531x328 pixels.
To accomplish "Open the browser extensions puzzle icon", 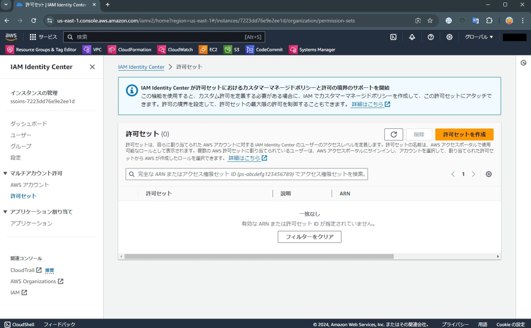I will [489, 20].
